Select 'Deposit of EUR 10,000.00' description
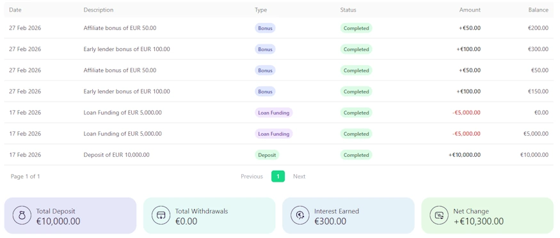The height and width of the screenshot is (238, 560). tap(116, 155)
